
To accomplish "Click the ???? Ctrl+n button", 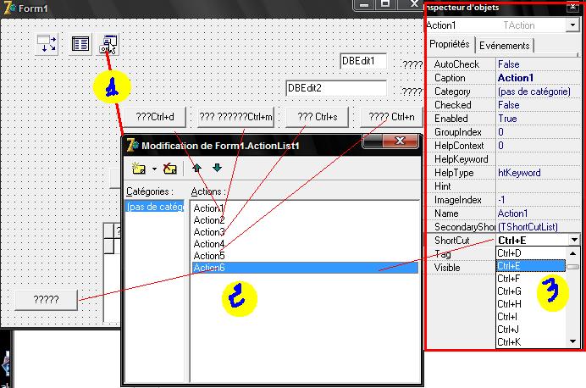I will 391,117.
